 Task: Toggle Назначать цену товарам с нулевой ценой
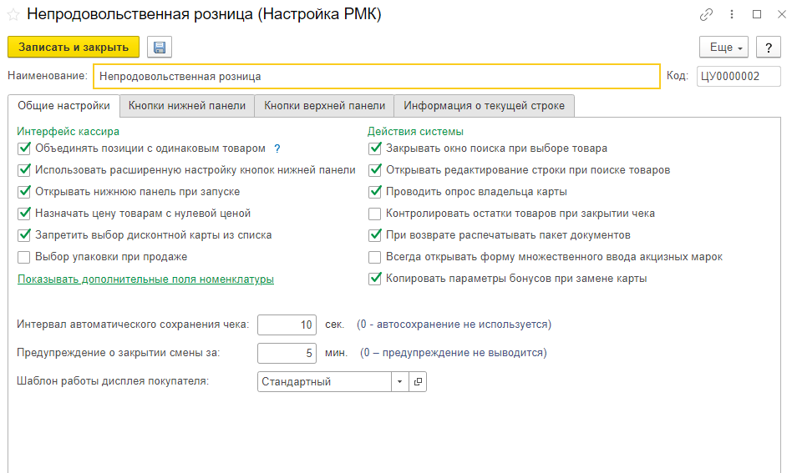click(23, 214)
